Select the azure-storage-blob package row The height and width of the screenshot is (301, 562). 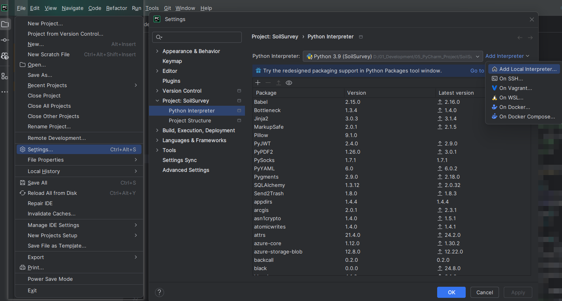pyautogui.click(x=392, y=251)
